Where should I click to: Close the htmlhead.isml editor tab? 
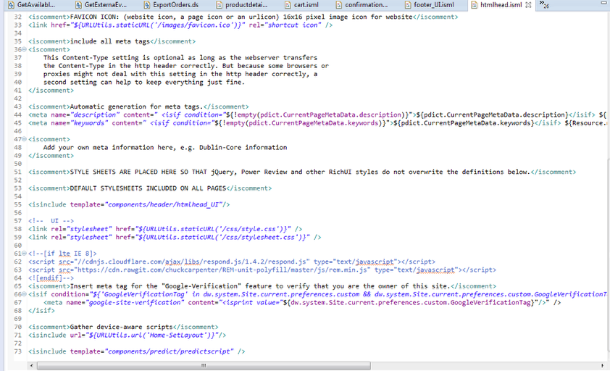point(528,5)
